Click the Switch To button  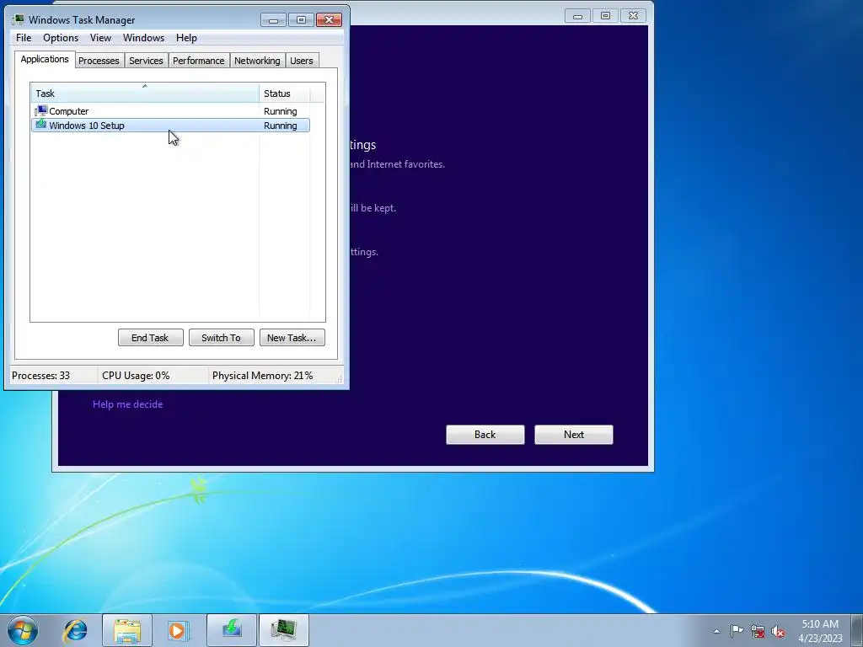(222, 338)
